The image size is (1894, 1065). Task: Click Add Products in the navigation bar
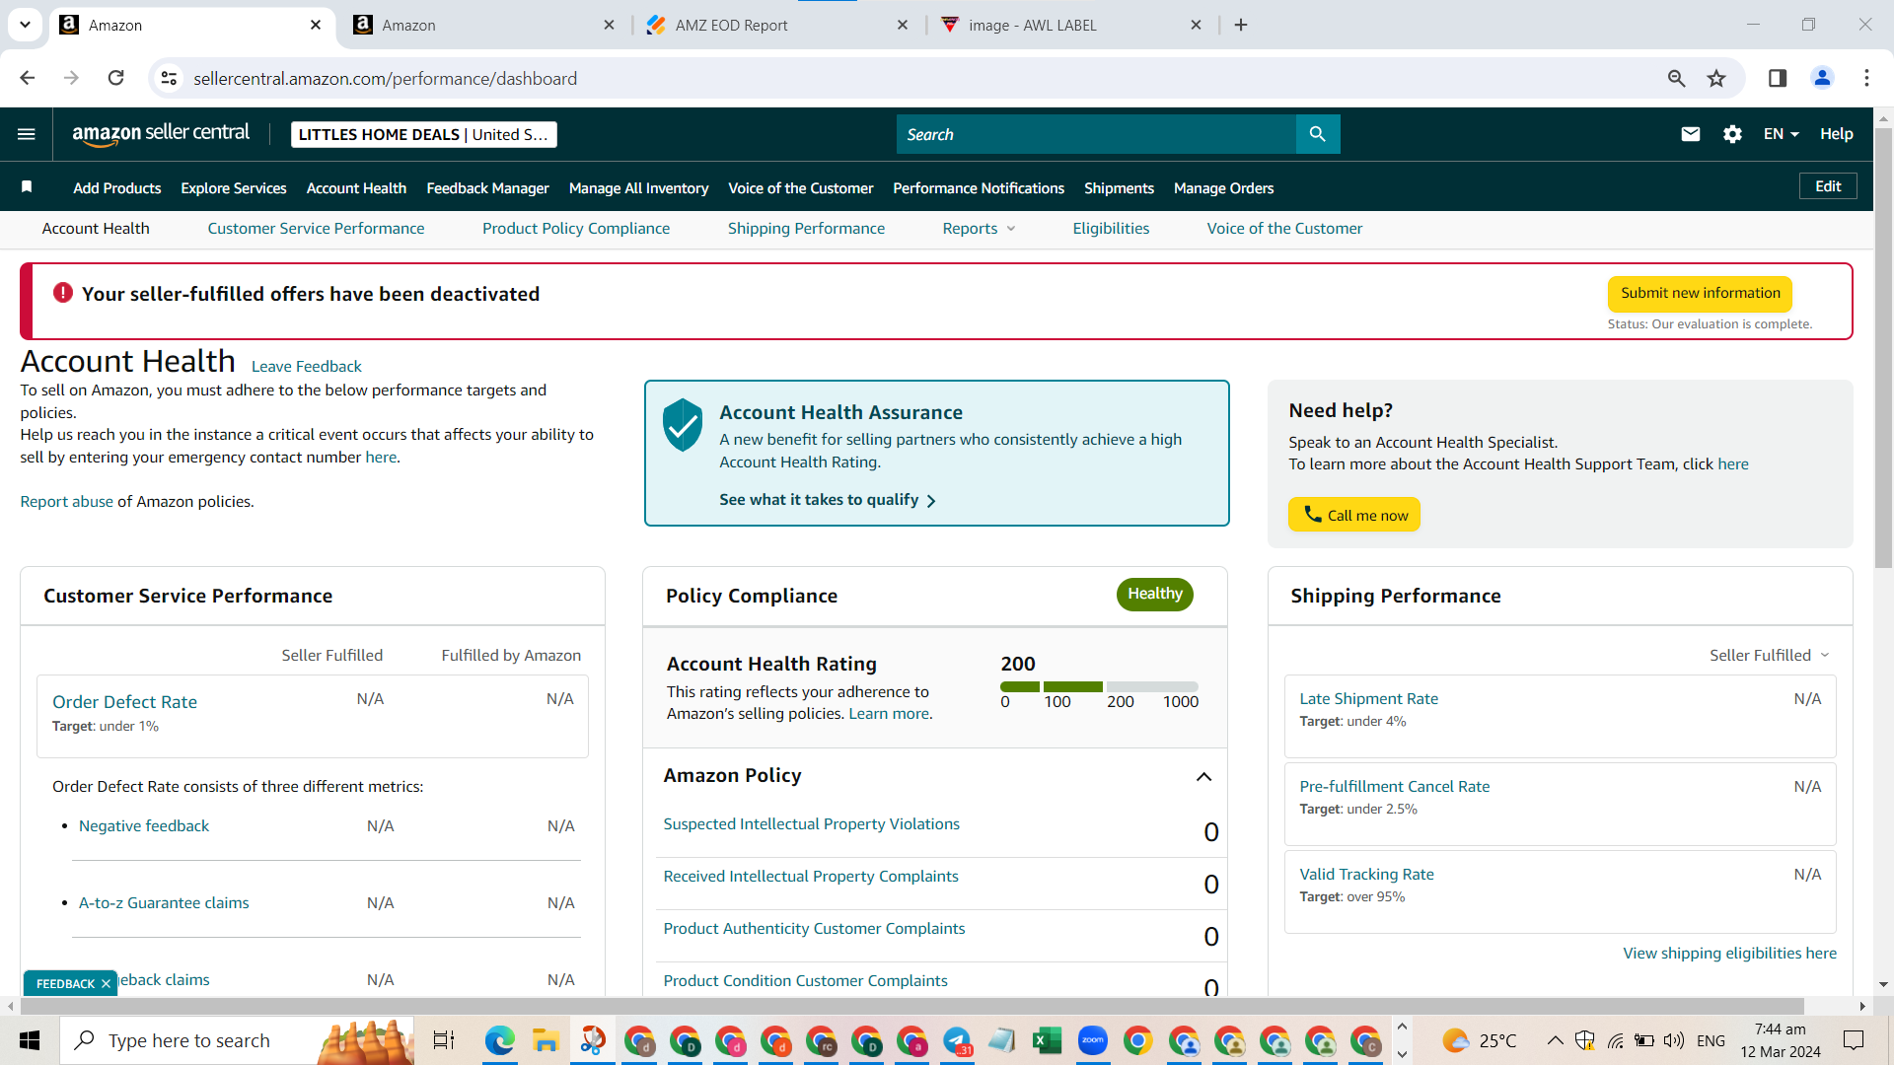click(117, 188)
